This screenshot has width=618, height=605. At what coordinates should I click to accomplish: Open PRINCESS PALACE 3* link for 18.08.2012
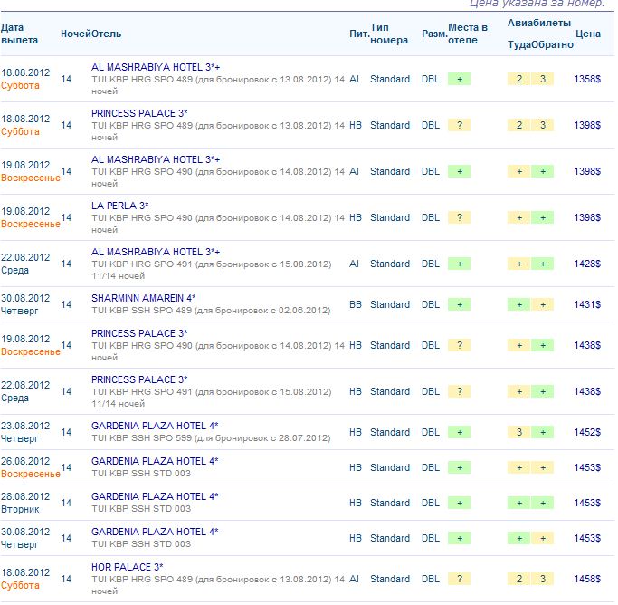click(x=139, y=113)
